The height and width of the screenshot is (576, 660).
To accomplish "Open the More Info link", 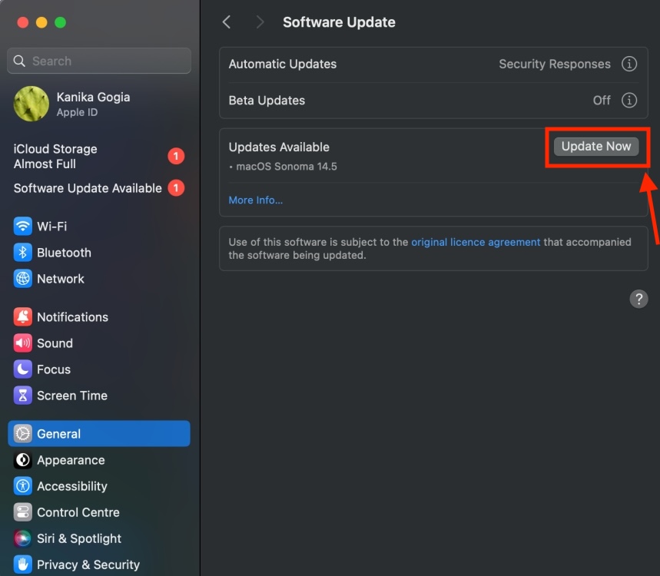I will pos(256,200).
